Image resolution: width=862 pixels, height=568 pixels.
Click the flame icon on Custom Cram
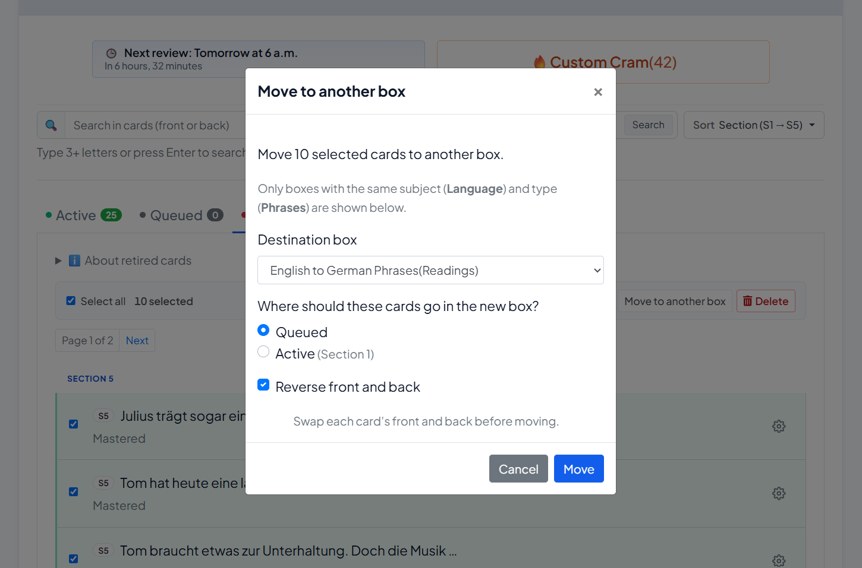click(x=540, y=62)
